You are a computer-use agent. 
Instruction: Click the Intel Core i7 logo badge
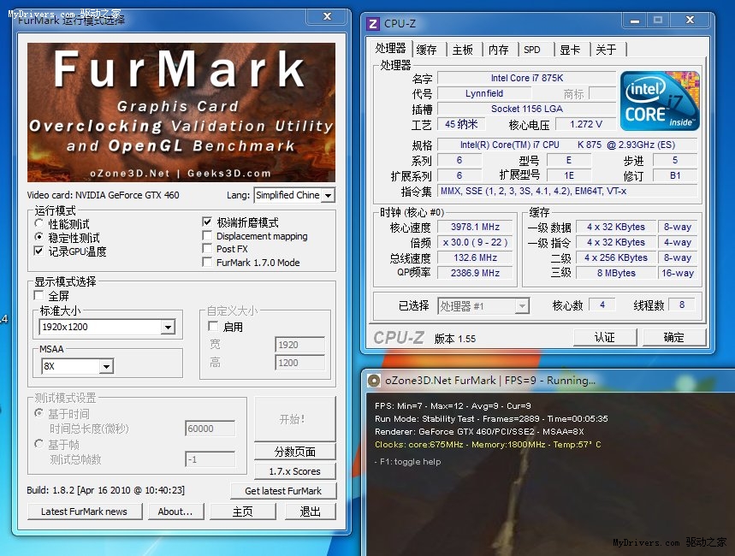point(659,102)
